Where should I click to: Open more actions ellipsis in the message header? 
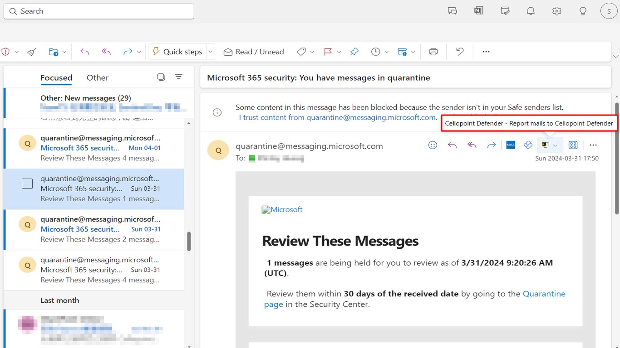point(593,145)
